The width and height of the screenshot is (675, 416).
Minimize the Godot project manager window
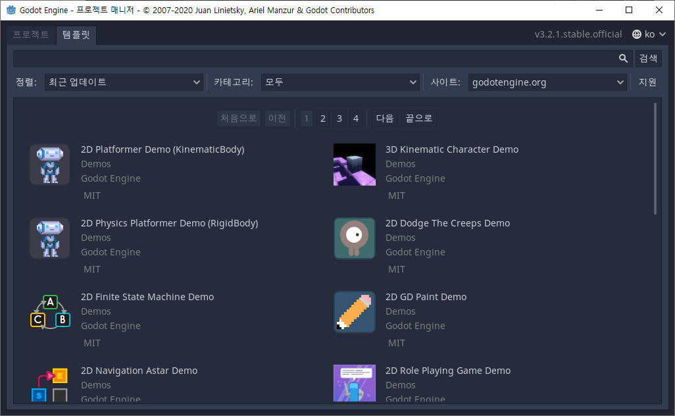pos(599,10)
